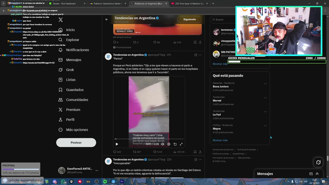Switch to Stream - Kick Dashboard tab
Viewport: 329px width, 185px height.
click(68, 4)
